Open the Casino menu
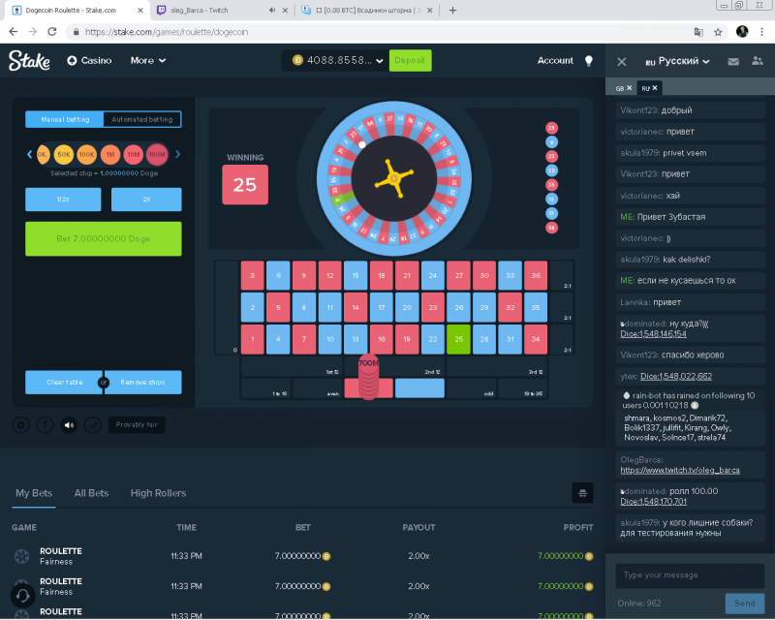The height and width of the screenshot is (620, 775). pos(89,60)
